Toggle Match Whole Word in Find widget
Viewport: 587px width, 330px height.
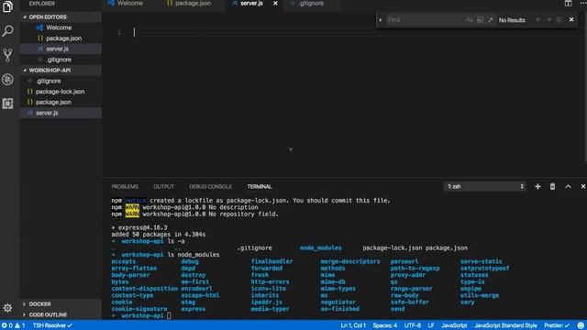pos(480,20)
